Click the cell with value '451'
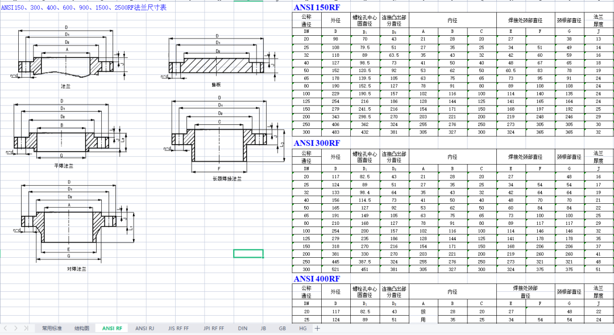614x335 pixels. [x=364, y=269]
